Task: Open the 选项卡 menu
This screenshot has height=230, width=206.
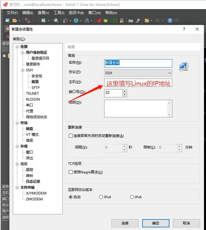Action: pos(76,13)
